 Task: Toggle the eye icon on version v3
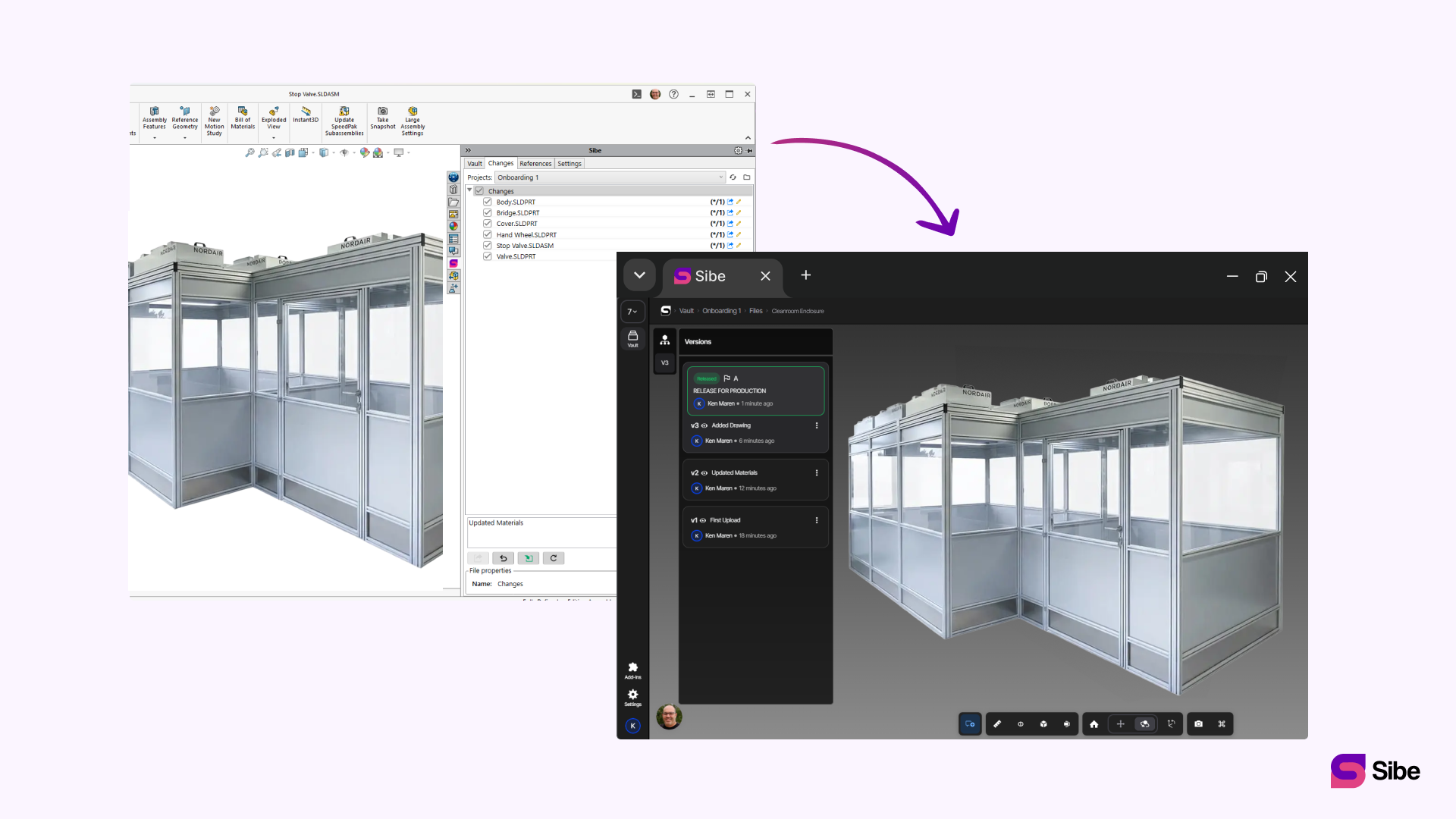[x=704, y=425]
